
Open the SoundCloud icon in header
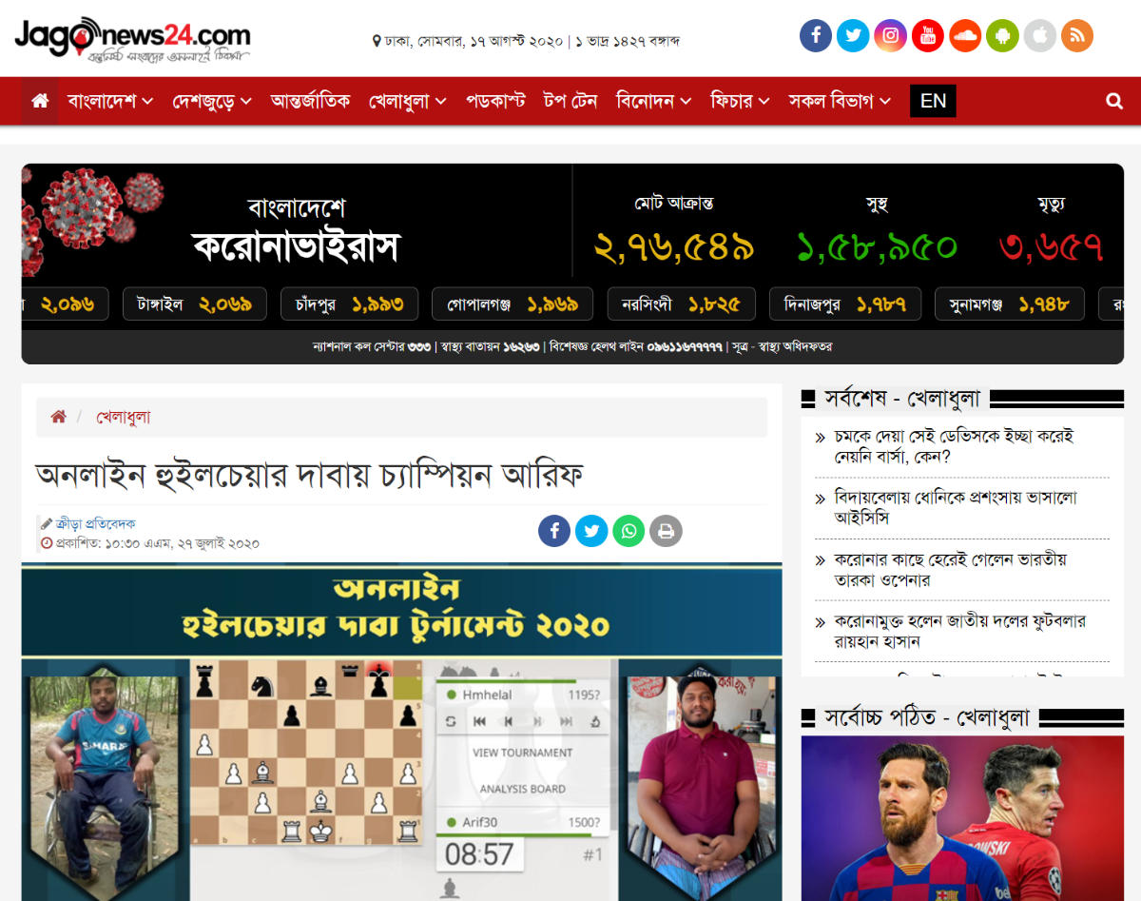click(965, 36)
